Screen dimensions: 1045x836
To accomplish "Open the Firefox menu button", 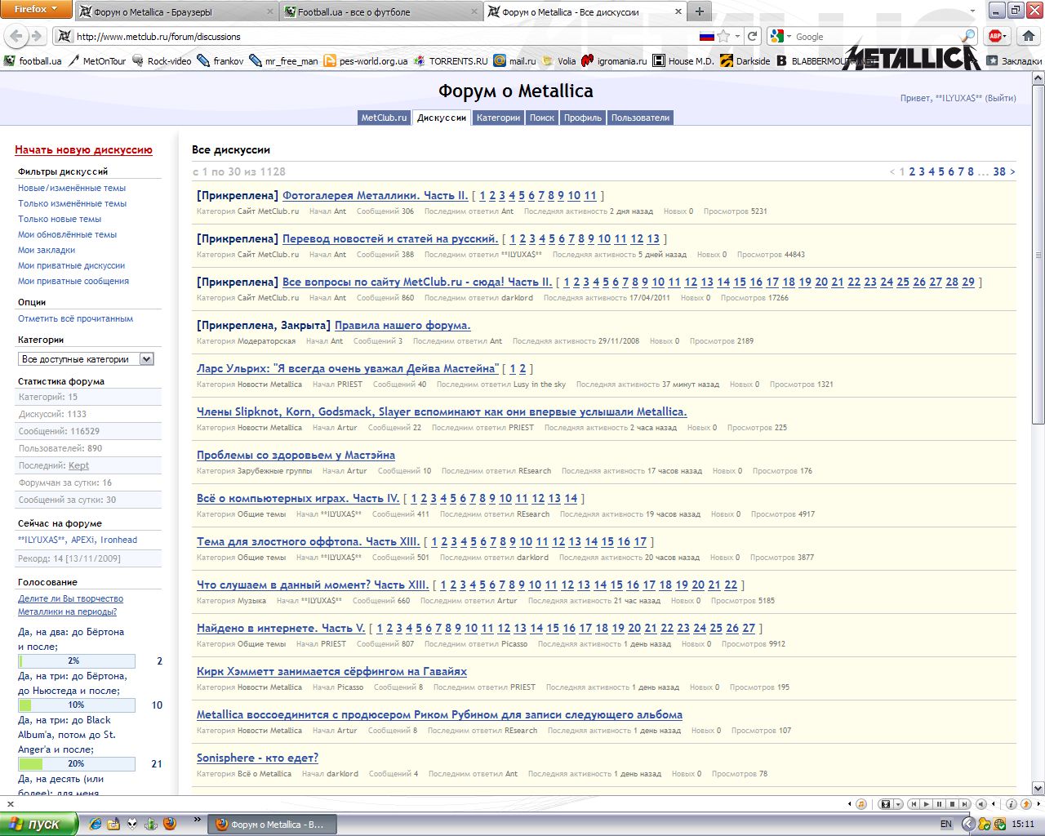I will pos(36,9).
